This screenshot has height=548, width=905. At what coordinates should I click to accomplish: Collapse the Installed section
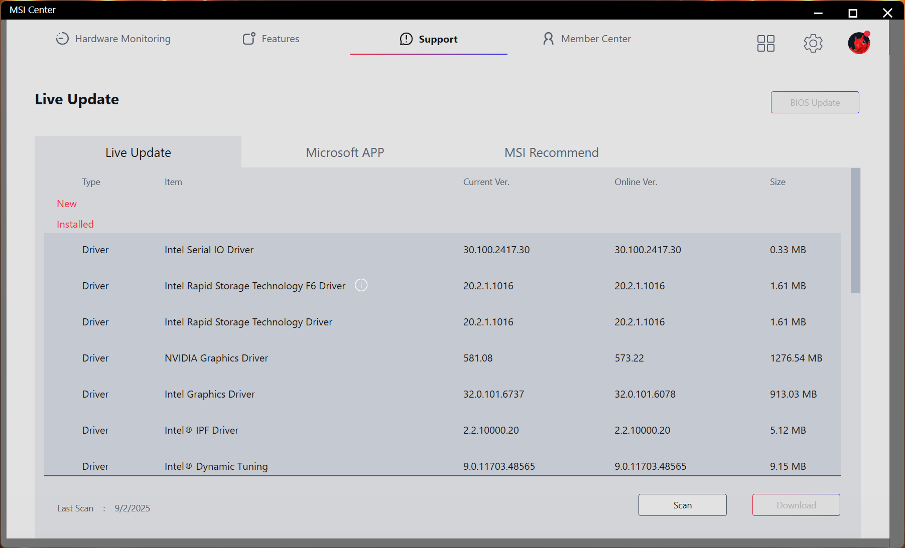coord(75,224)
